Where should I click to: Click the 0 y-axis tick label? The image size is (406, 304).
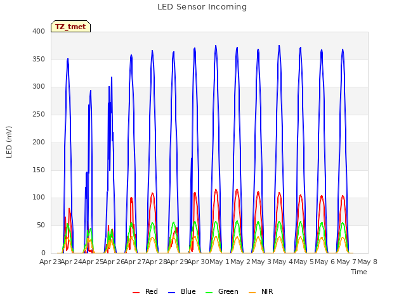(x=43, y=253)
